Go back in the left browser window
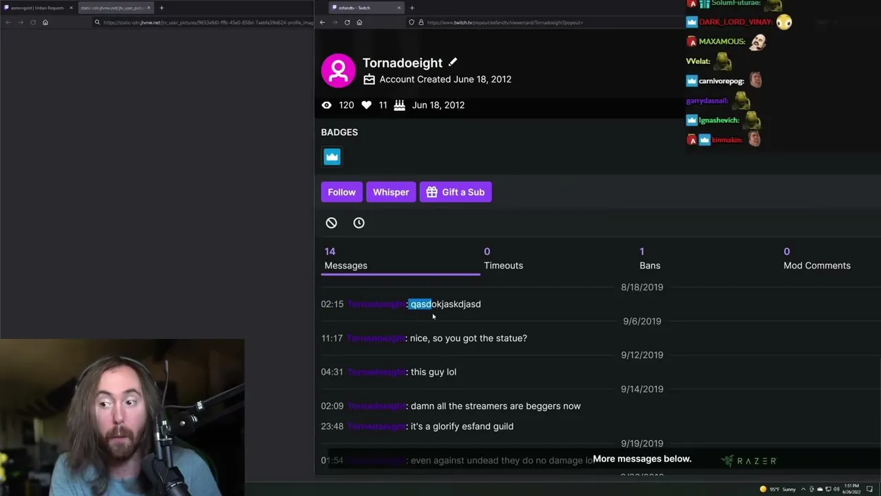 point(8,22)
